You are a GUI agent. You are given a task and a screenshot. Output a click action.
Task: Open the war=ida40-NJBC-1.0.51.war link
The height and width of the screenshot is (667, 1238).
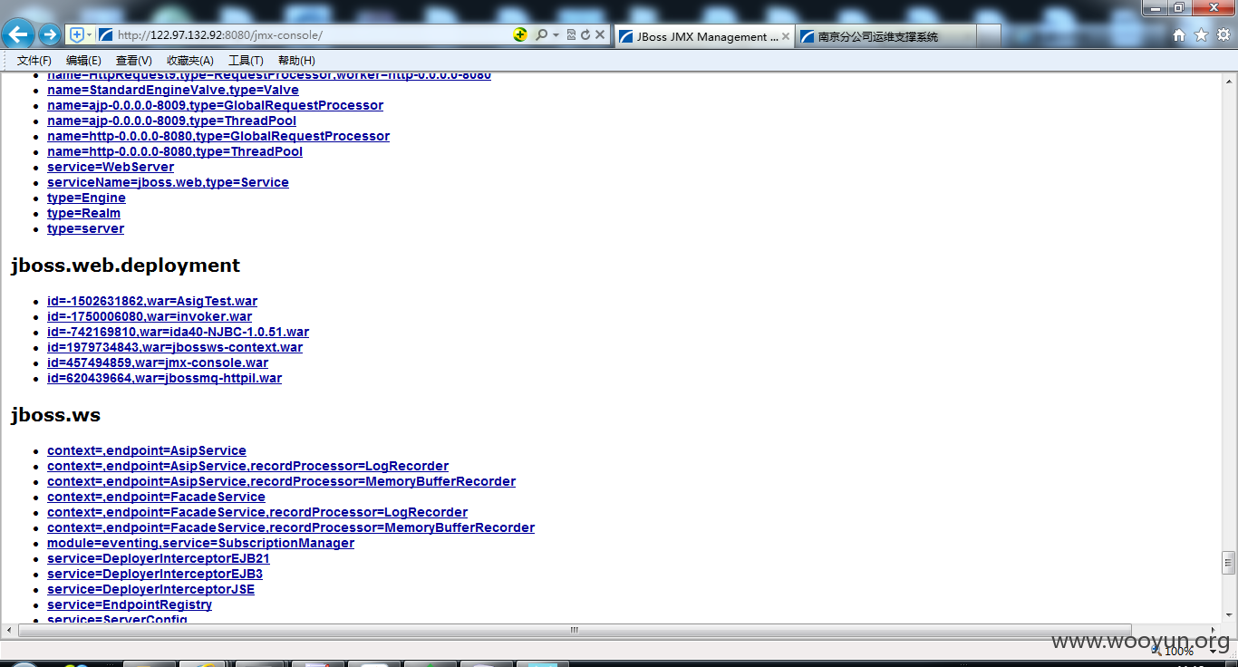[178, 332]
